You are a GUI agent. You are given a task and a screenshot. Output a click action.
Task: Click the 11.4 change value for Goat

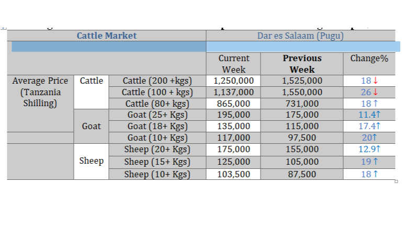pos(366,115)
